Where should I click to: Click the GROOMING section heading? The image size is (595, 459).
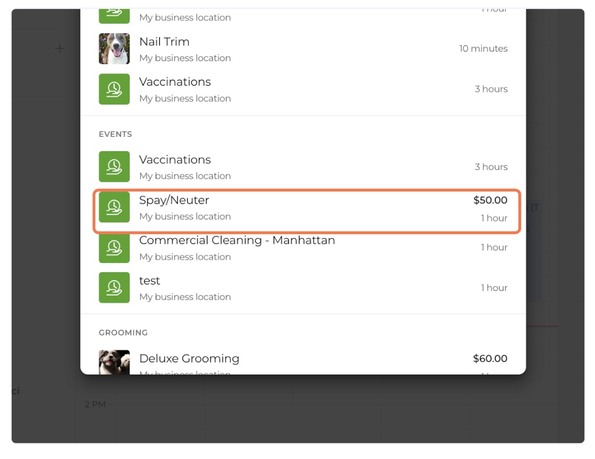tap(123, 333)
